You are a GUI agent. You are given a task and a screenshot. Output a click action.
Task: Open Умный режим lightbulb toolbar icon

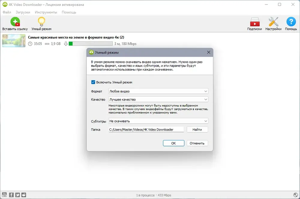click(41, 22)
